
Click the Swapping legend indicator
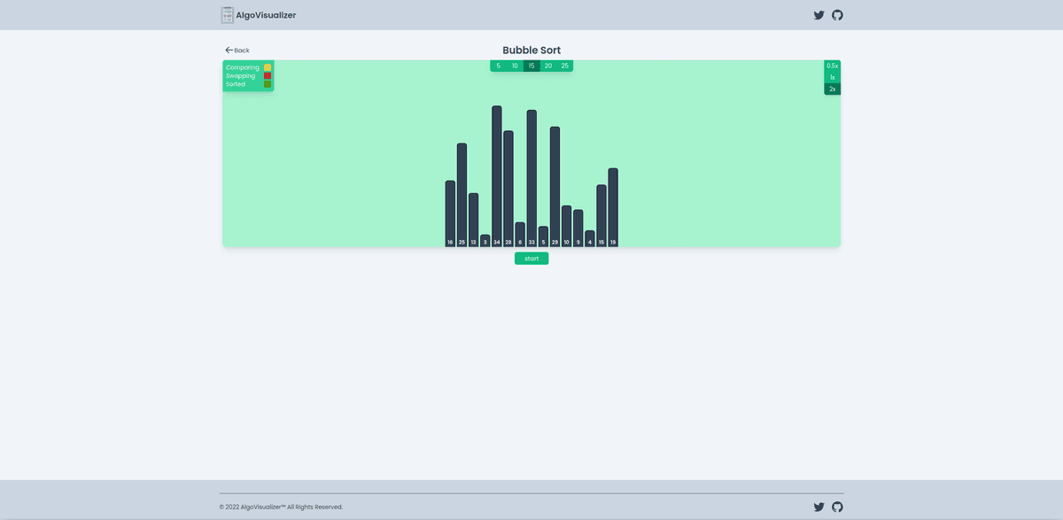267,75
